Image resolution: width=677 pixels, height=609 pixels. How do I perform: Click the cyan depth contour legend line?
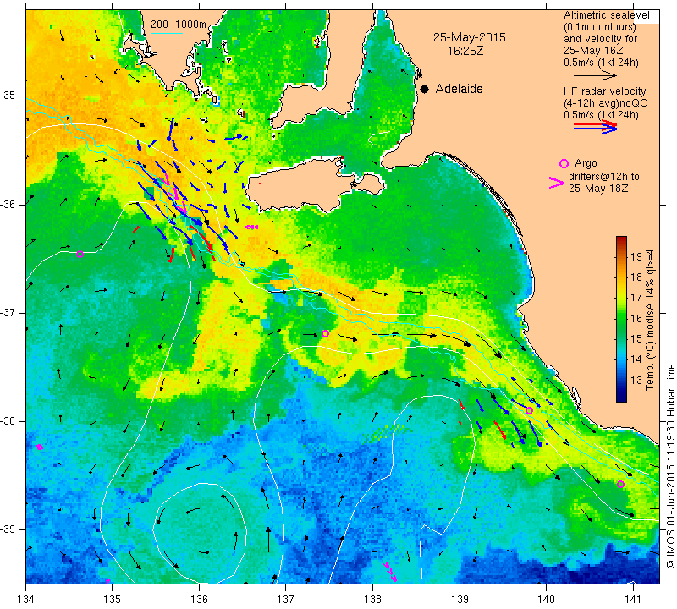(x=167, y=33)
